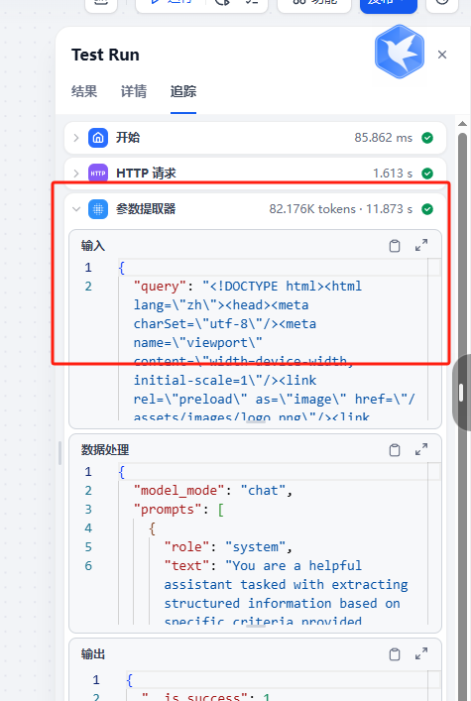471x701 pixels.
Task: Click the HTTP 请求 success checkmark icon
Action: (427, 173)
